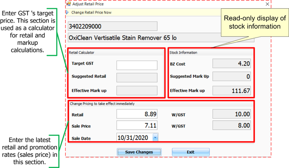Viewport: 289px width, 168px height.
Task: Click the Adjust Retail Price window icon
Action: (x=69, y=4)
